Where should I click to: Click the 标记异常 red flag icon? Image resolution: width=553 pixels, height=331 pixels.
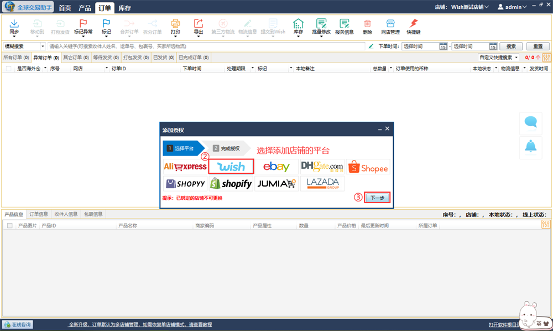pos(84,23)
